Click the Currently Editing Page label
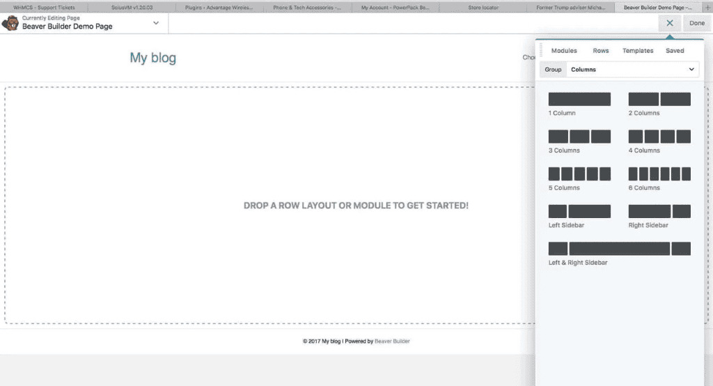The image size is (713, 386). point(51,18)
